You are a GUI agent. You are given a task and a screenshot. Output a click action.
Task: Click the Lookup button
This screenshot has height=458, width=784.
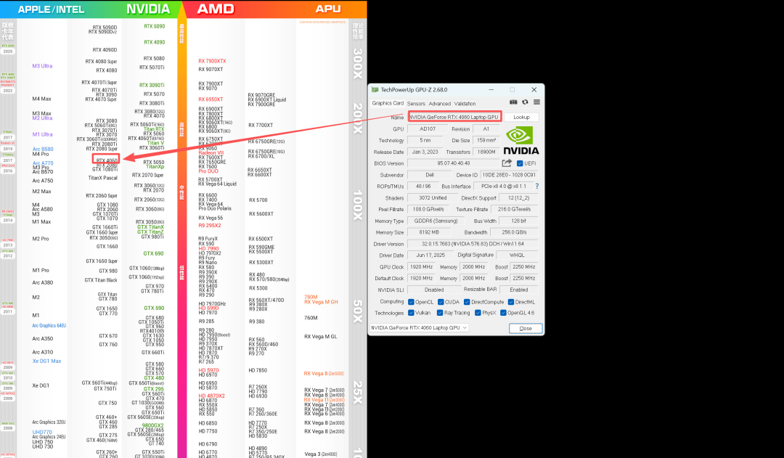pos(521,117)
